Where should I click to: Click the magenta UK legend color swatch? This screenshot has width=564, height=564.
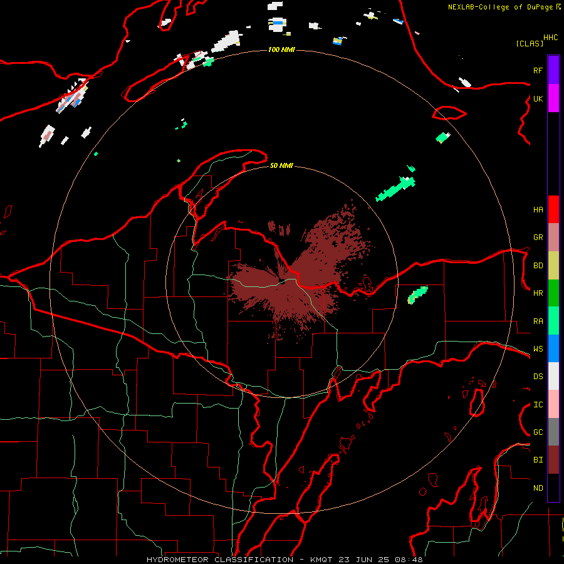[553, 98]
